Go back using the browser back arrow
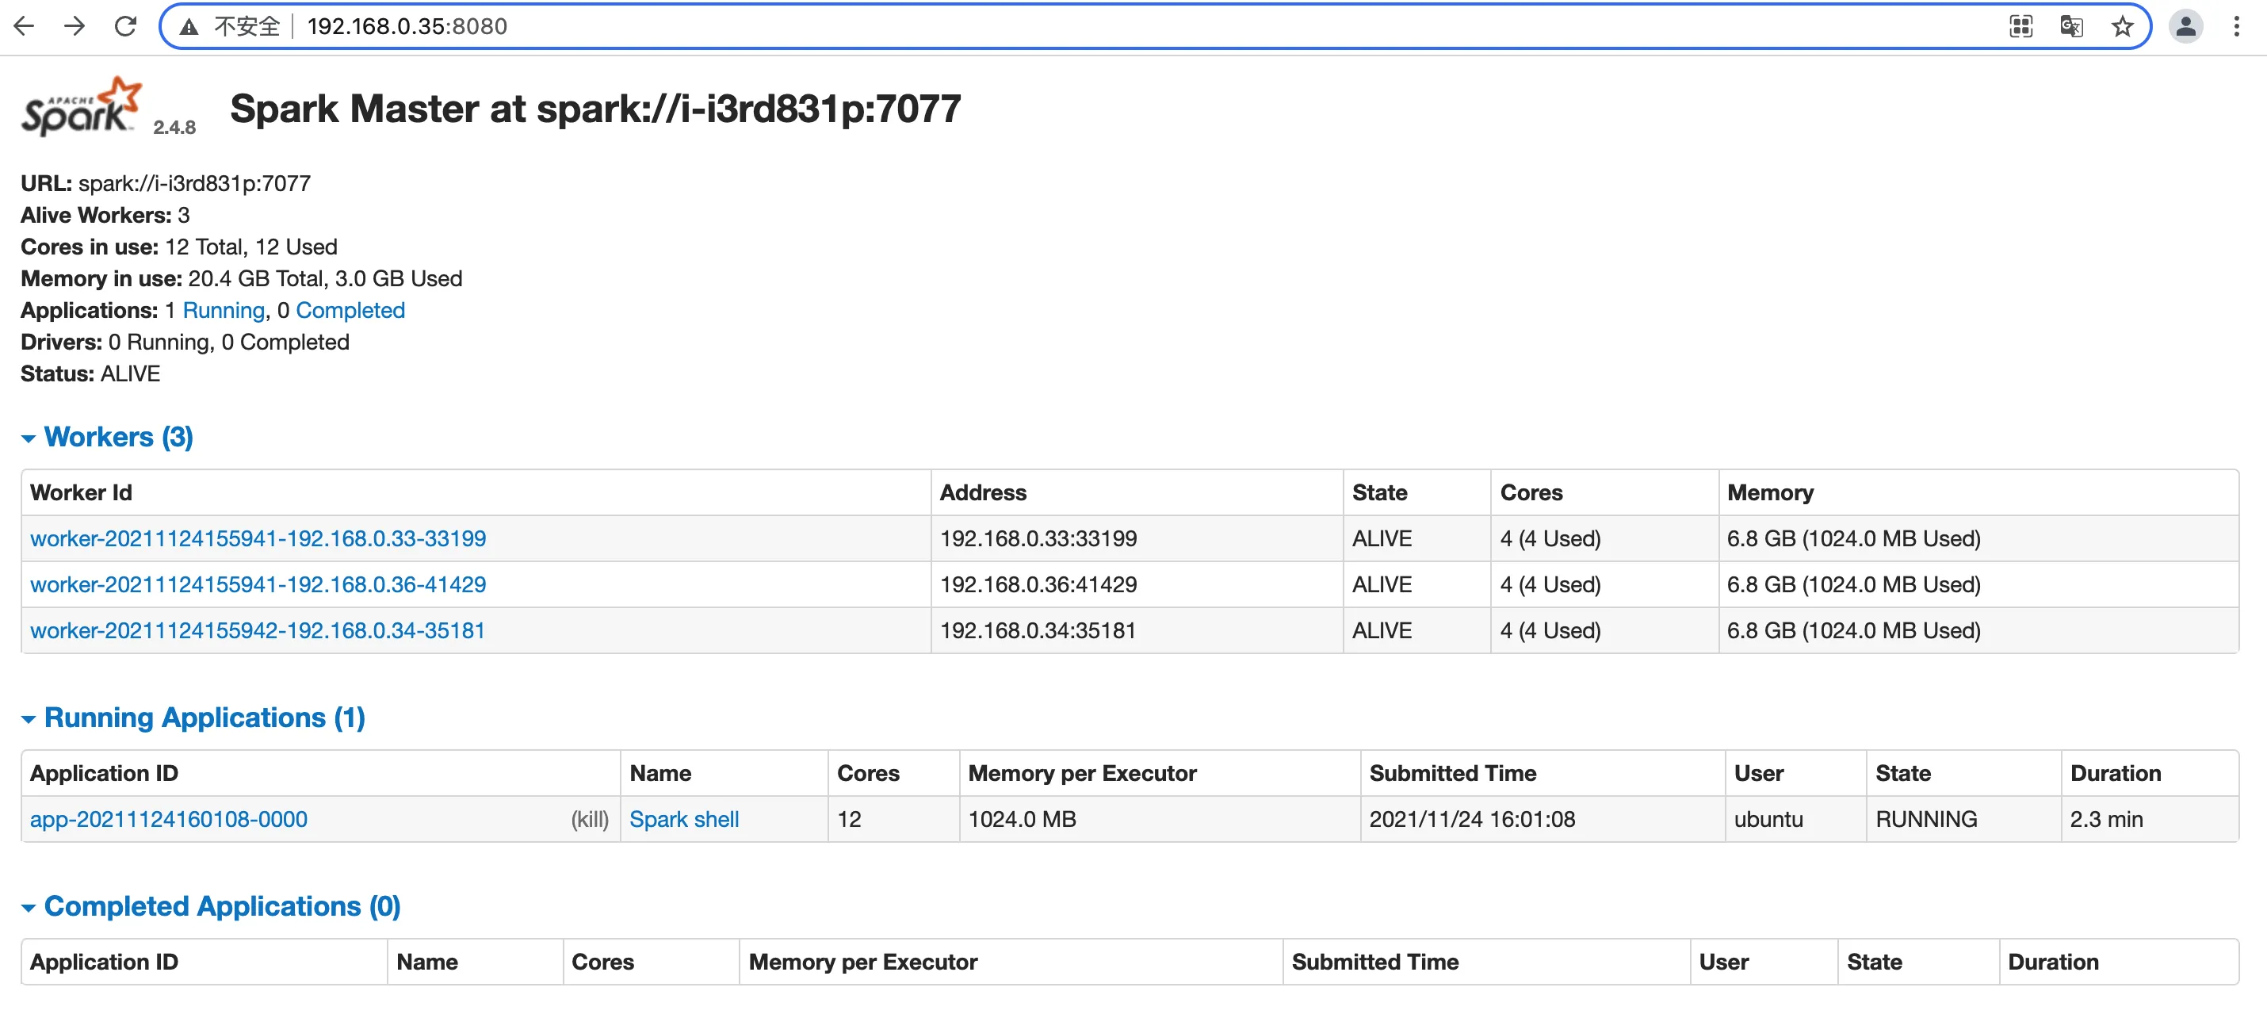The width and height of the screenshot is (2267, 1018). 24,26
